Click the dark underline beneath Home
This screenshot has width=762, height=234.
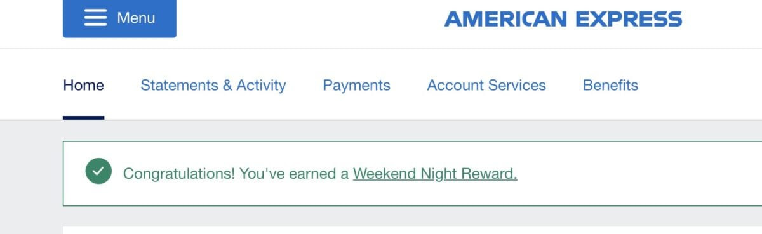pyautogui.click(x=83, y=117)
